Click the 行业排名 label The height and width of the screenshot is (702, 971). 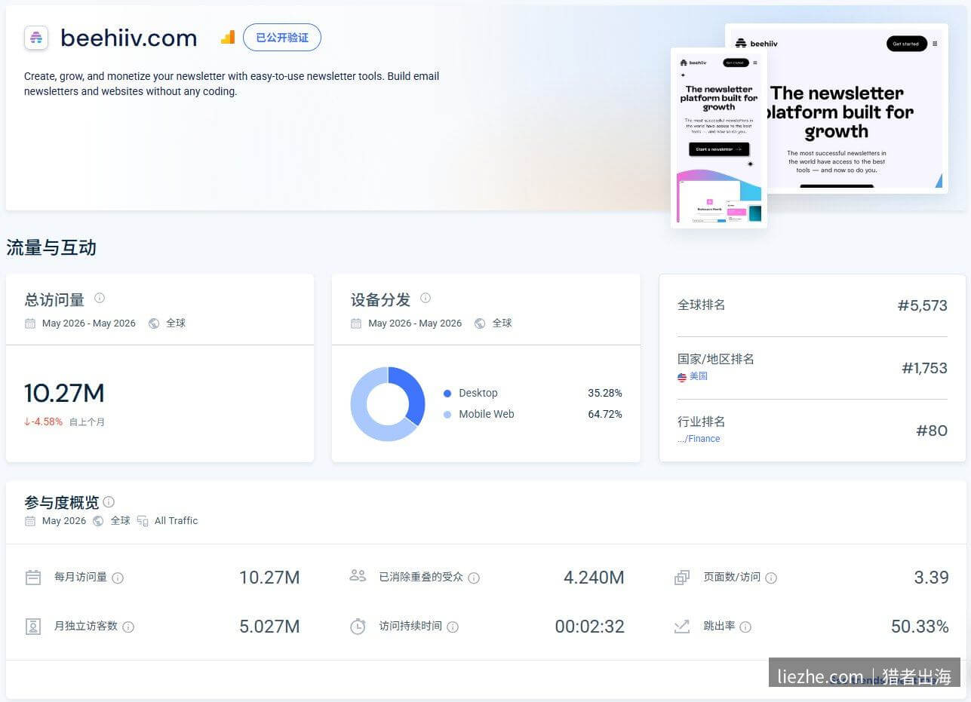click(702, 422)
